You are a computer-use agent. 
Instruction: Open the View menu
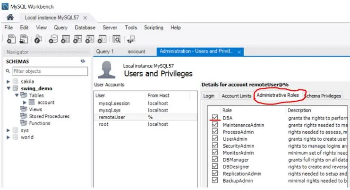pyautogui.click(x=41, y=27)
